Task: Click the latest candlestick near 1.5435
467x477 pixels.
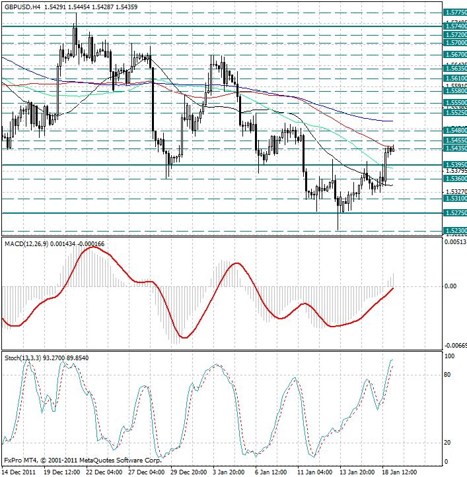Action: coord(393,148)
